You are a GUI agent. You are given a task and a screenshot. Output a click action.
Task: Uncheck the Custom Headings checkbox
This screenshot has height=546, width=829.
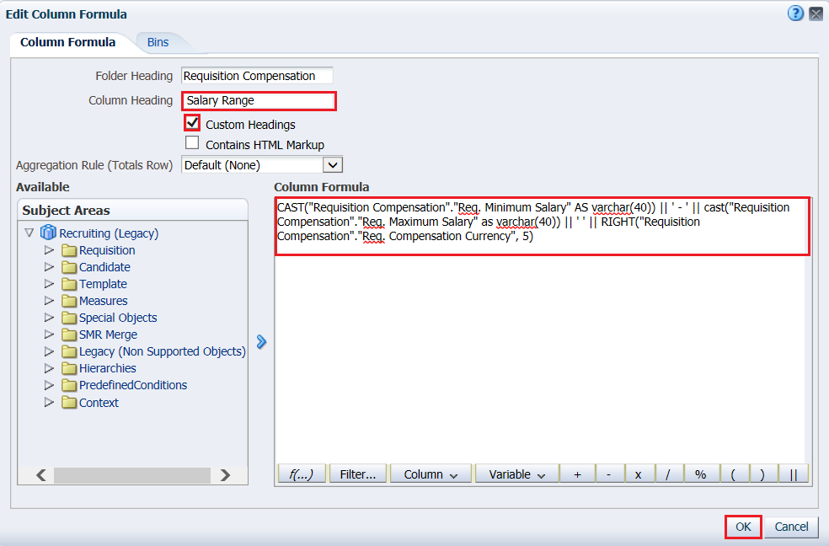click(192, 123)
